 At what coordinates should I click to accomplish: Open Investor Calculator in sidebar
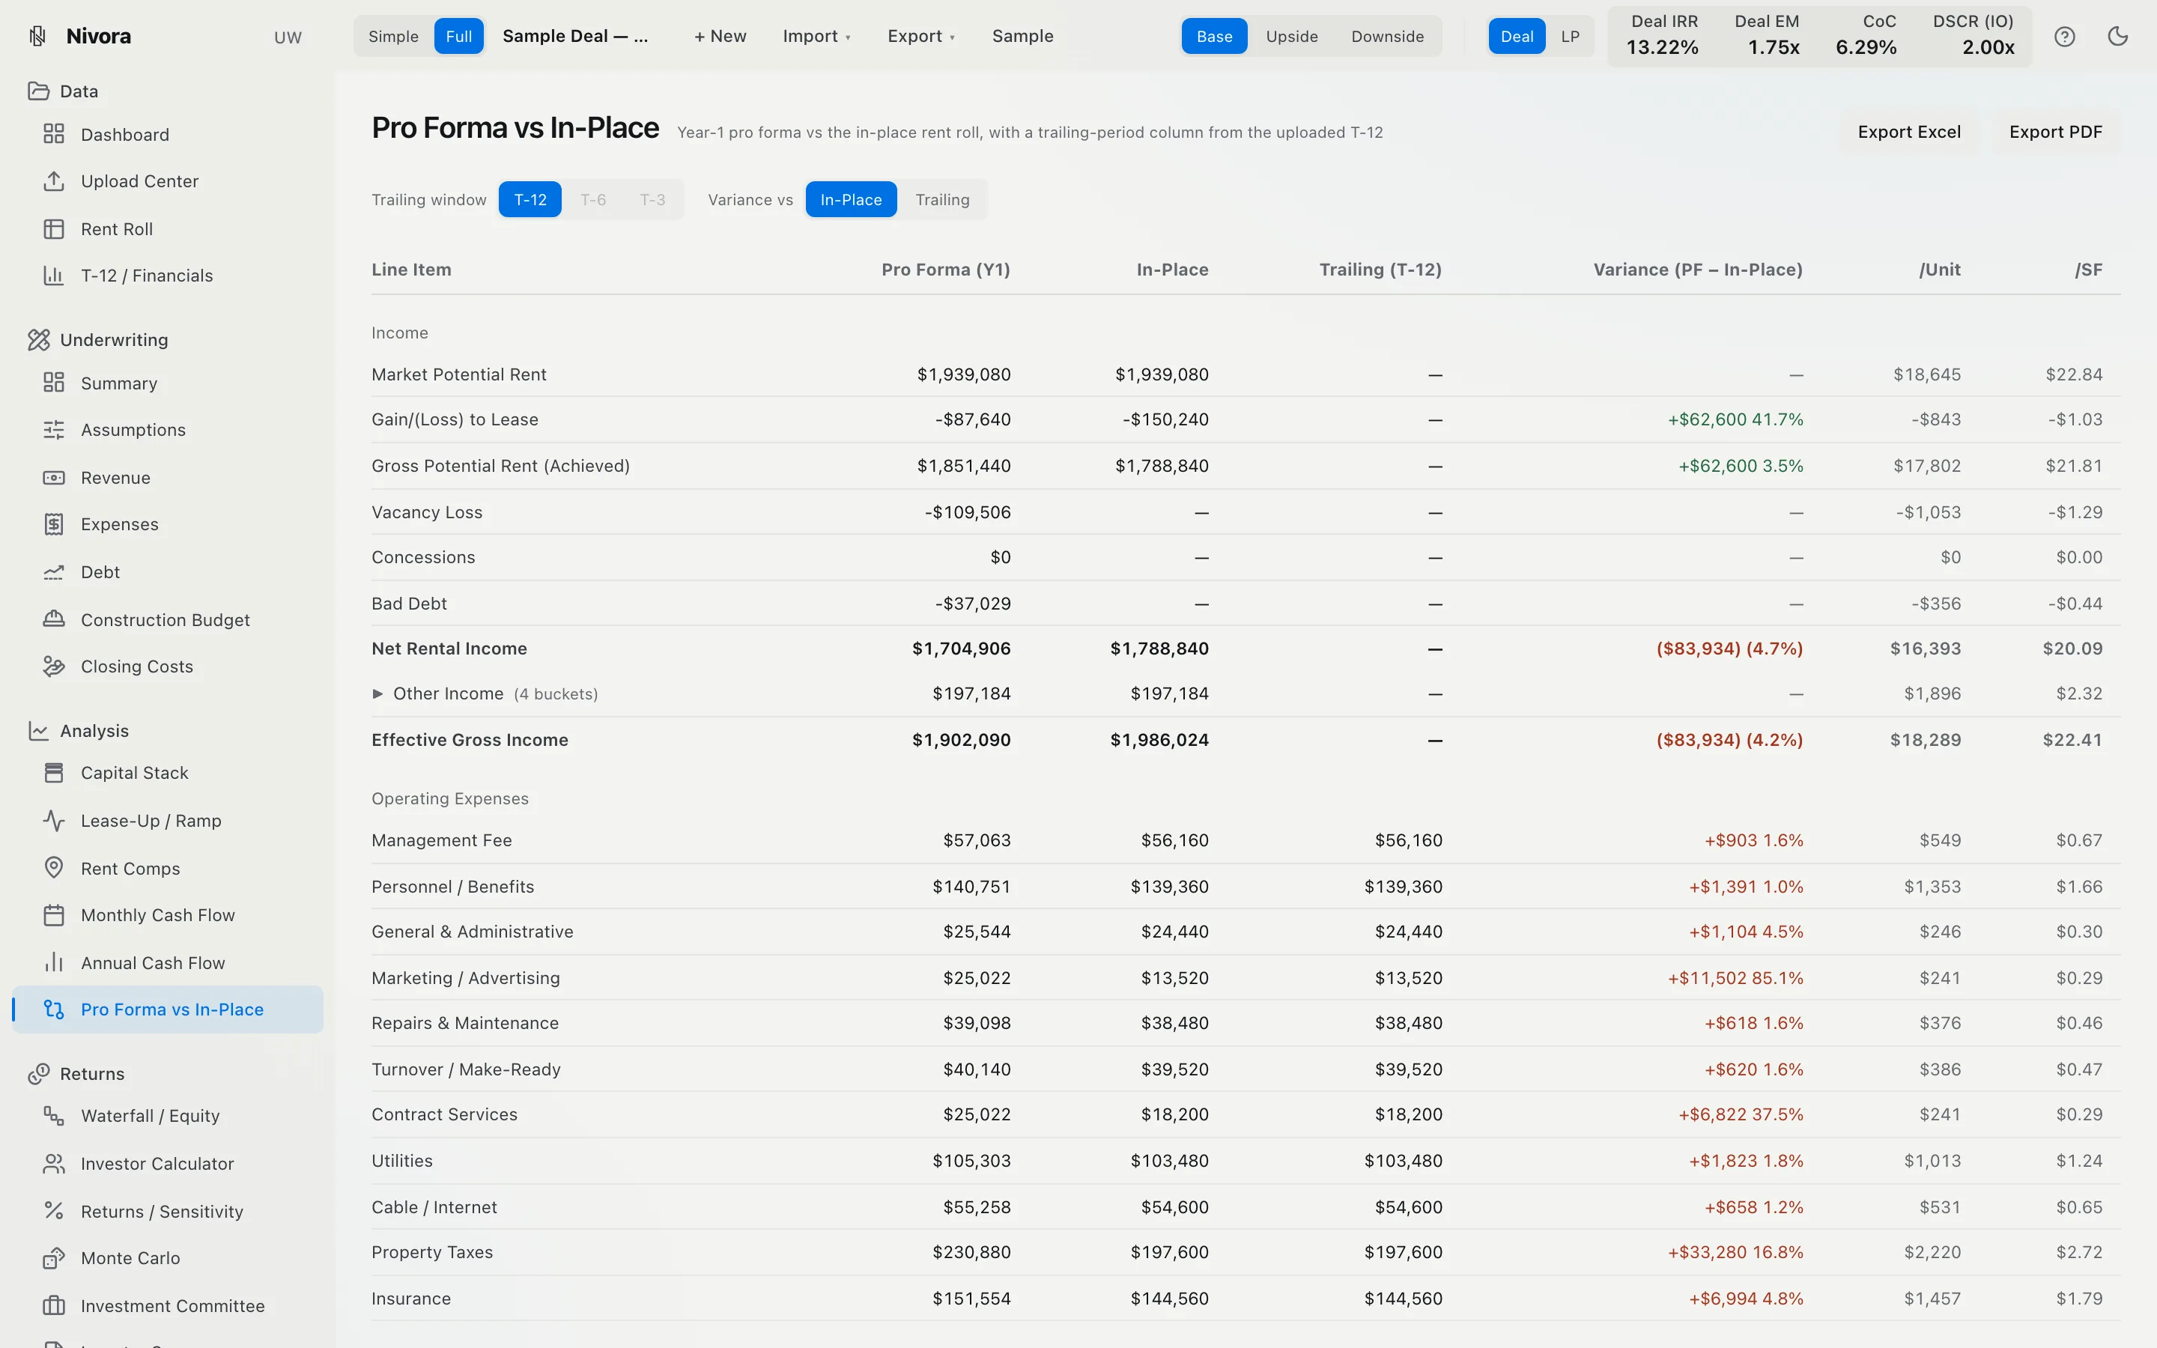point(168,1164)
